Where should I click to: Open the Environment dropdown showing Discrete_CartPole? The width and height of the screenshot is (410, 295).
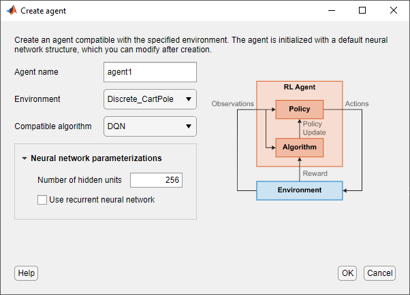click(150, 99)
